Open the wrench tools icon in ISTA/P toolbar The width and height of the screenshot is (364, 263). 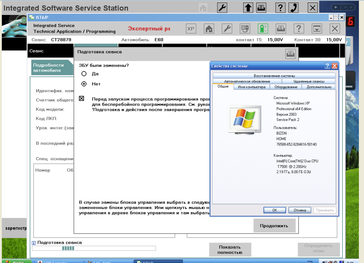pos(227,29)
